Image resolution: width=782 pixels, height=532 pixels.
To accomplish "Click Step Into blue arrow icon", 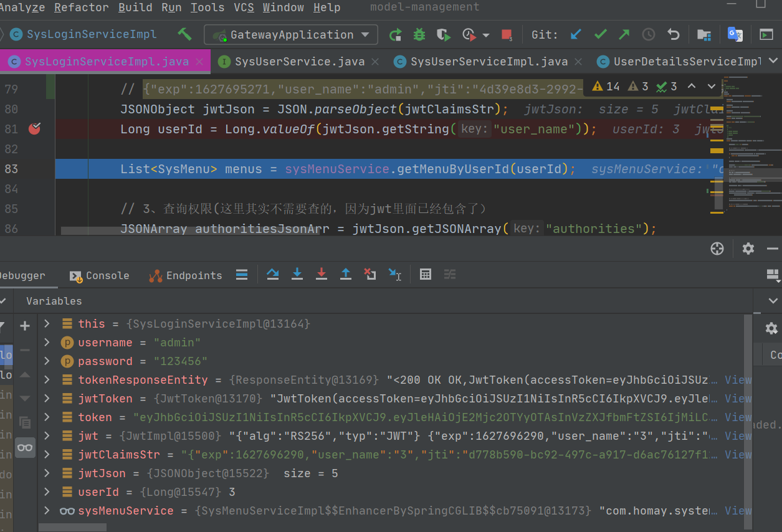I will 297,274.
